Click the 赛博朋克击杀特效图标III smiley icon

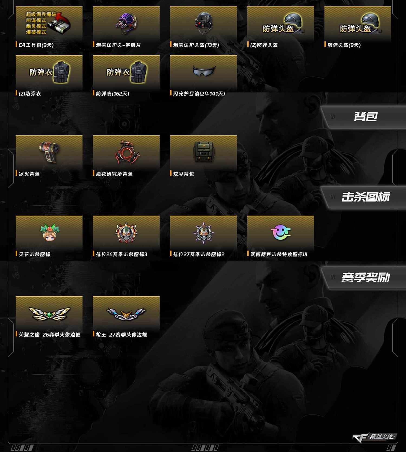280,233
